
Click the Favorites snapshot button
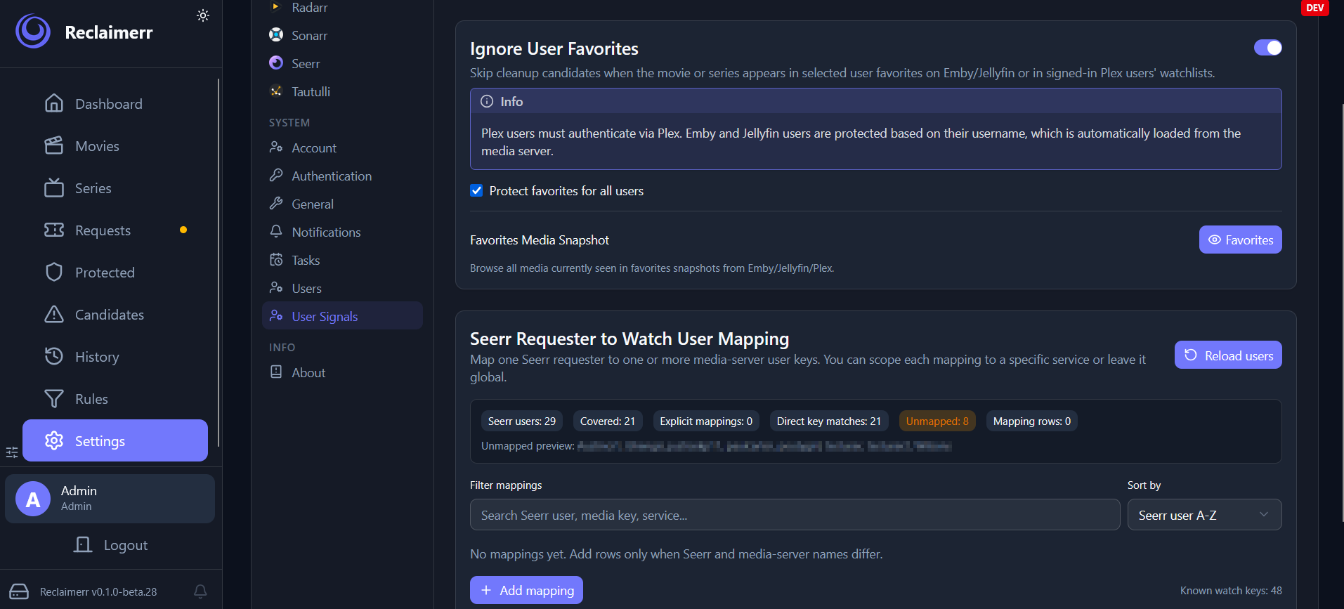[1240, 240]
